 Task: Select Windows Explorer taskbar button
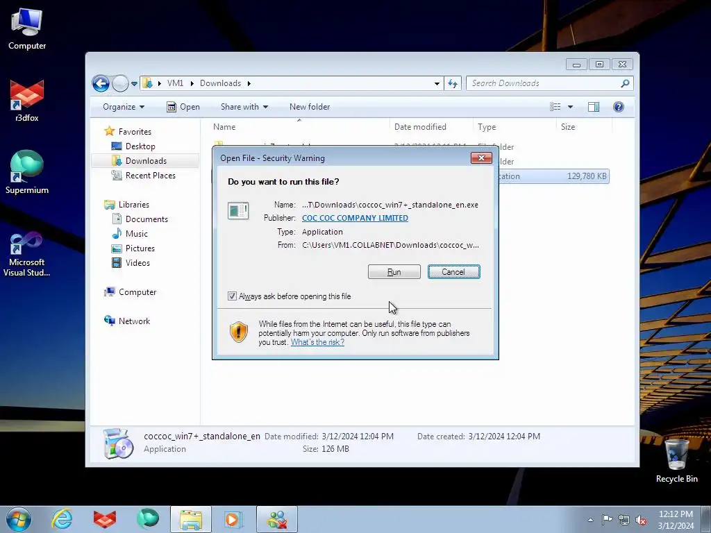[191, 519]
